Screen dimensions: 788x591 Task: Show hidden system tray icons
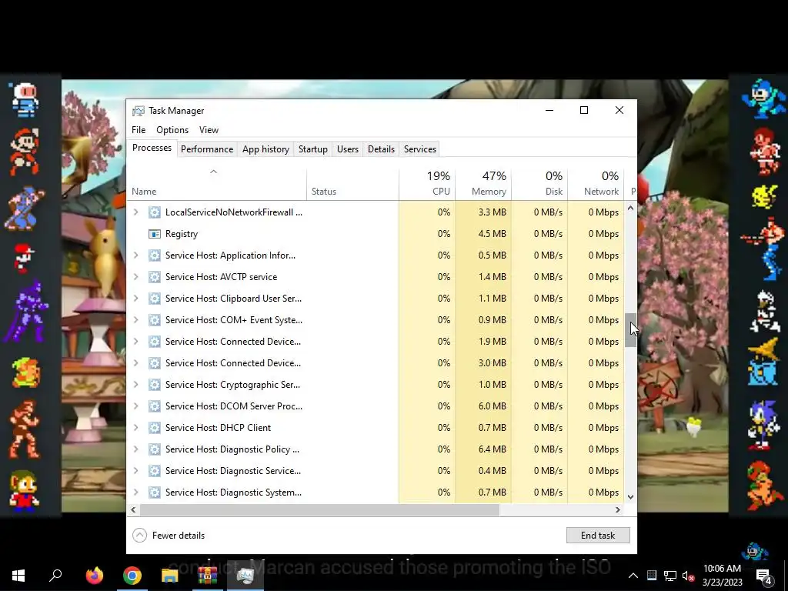pos(633,576)
